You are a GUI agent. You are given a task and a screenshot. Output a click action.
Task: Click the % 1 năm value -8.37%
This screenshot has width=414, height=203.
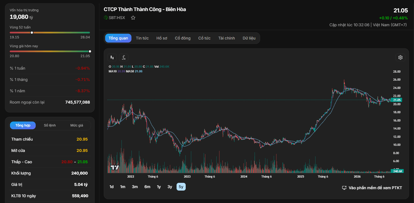point(82,91)
